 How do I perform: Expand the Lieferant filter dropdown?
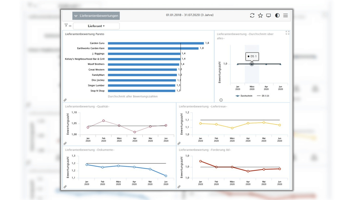tap(96, 26)
